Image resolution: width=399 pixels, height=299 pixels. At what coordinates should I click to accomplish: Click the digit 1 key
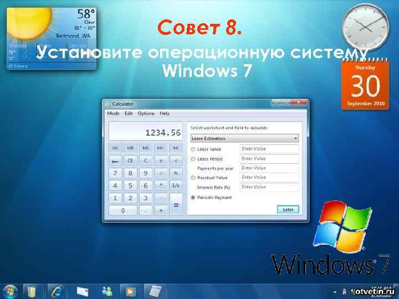click(115, 198)
